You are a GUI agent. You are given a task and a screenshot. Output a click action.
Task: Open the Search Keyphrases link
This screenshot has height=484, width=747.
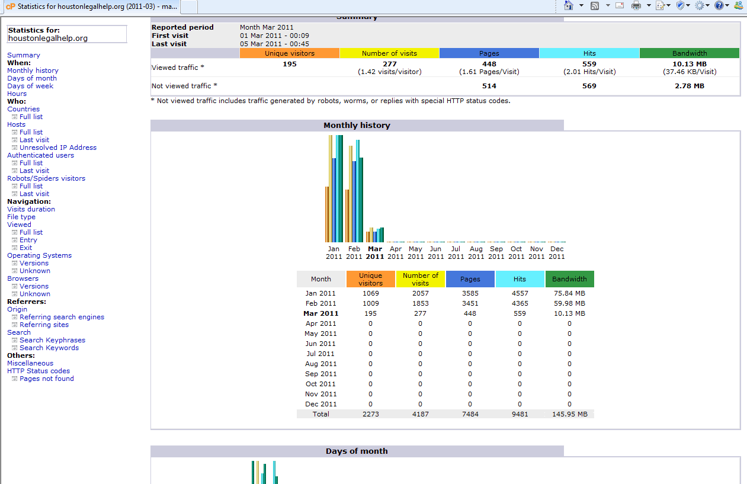[52, 340]
